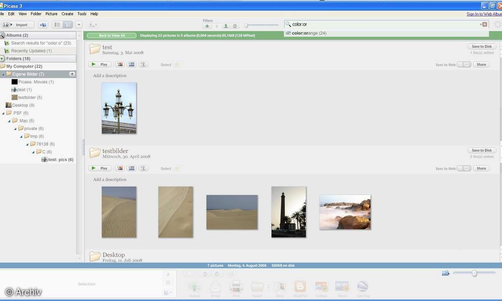Viewport: 502px width, 301px height.
Task: Click the Email icon in bottom toolbar
Action: [x=215, y=288]
